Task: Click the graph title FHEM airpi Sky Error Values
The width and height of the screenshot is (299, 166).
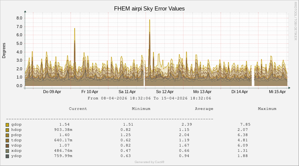Action: point(149,8)
